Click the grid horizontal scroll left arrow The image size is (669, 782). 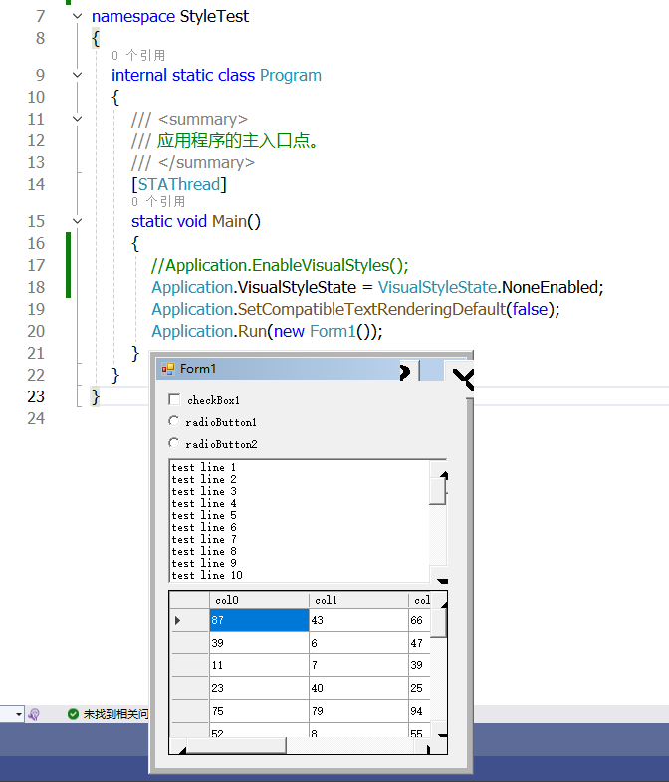[178, 746]
